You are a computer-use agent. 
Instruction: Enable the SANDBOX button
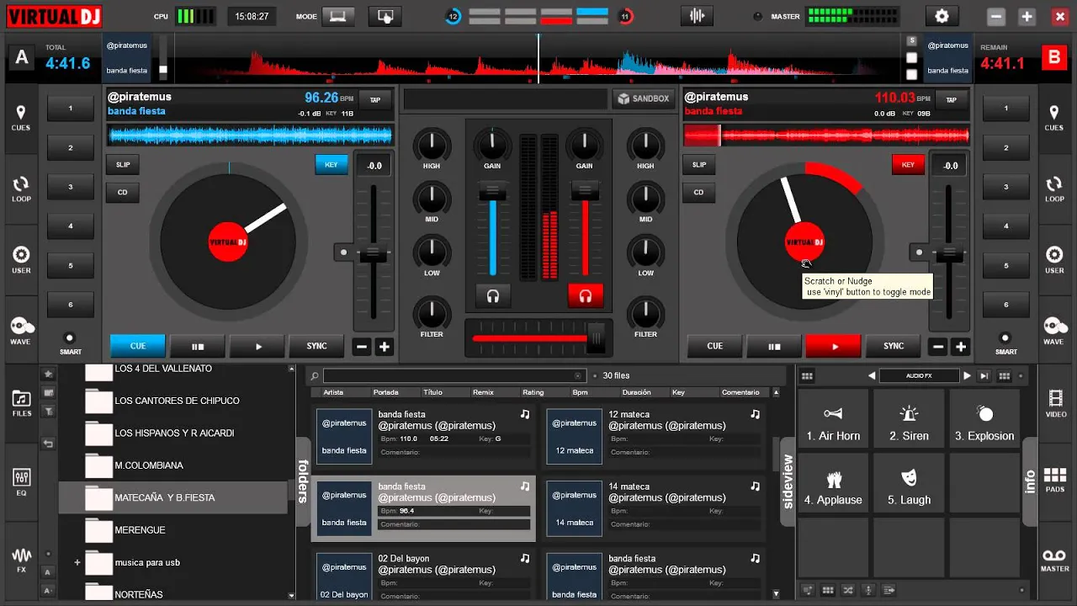(x=644, y=98)
